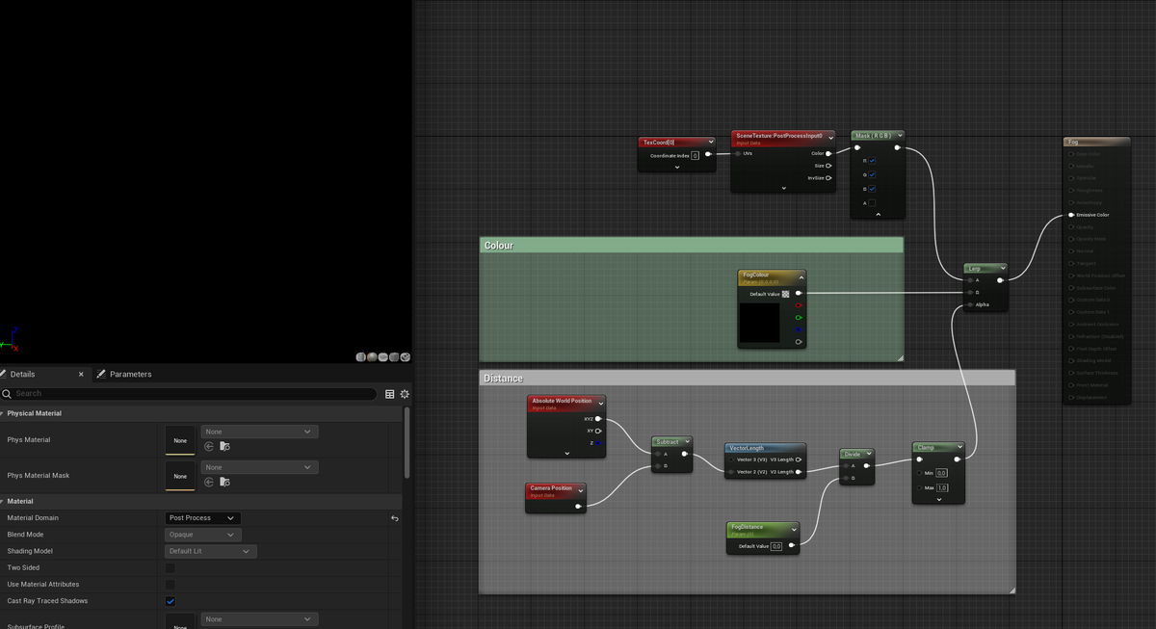This screenshot has width=1156, height=629.
Task: Open Blend Mode Opaque dropdown
Action: coord(202,535)
